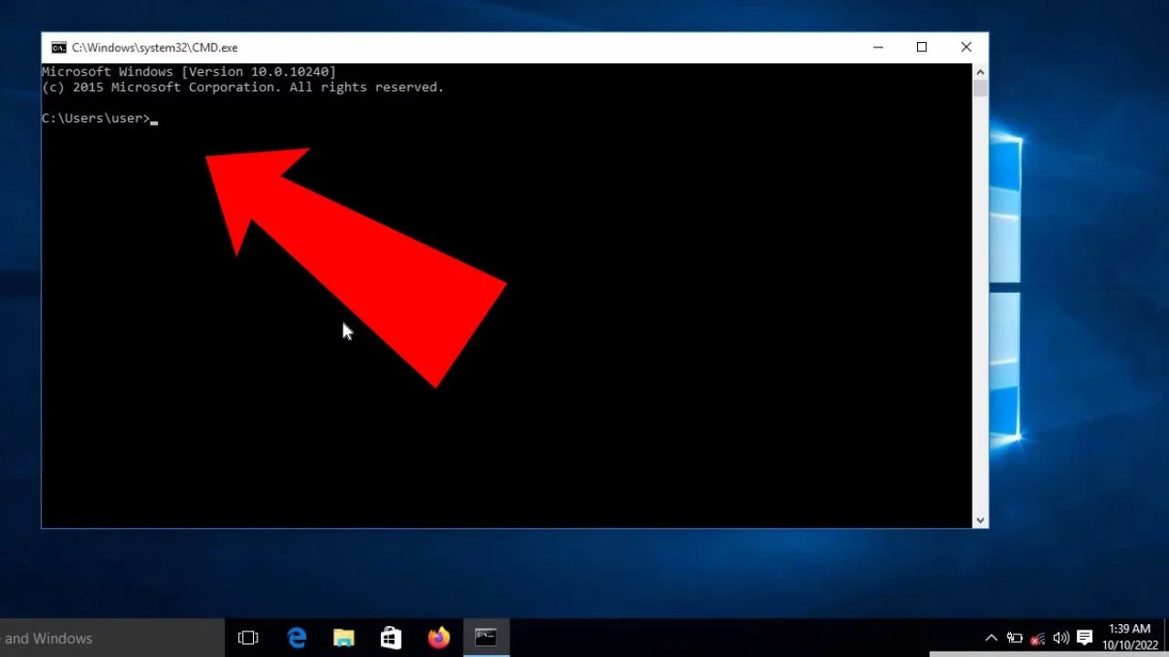Click the C:\Users\user> prompt line
1169x657 pixels.
coord(100,119)
